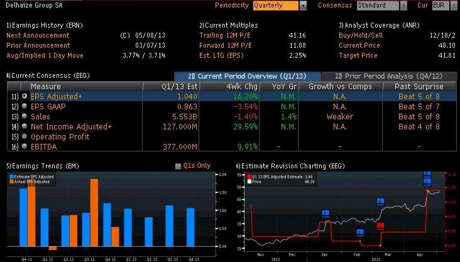Select the Net Income Adjusted+ radio button
Image resolution: width=460 pixels, height=262 pixels.
[x=25, y=126]
